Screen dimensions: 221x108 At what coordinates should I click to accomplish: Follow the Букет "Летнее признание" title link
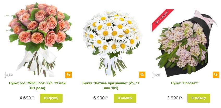[111, 86]
